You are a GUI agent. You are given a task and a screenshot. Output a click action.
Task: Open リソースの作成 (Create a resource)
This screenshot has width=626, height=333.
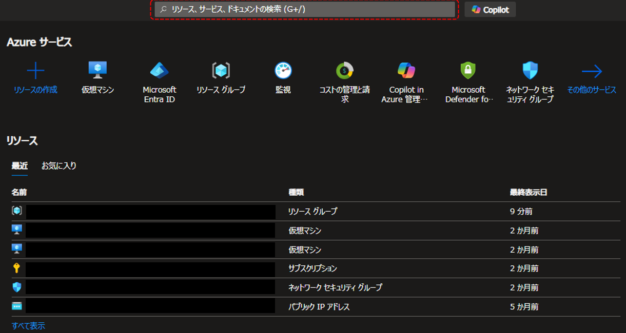click(34, 70)
